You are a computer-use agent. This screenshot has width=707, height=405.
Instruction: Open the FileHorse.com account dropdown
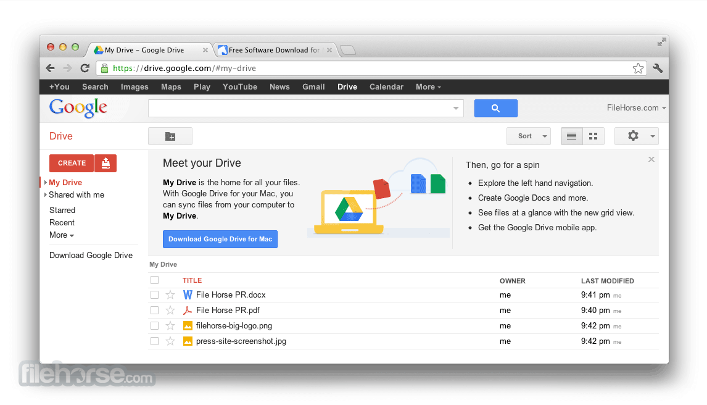(x=636, y=108)
